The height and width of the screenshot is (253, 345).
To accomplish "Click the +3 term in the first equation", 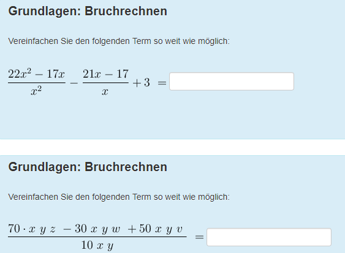I will point(142,83).
